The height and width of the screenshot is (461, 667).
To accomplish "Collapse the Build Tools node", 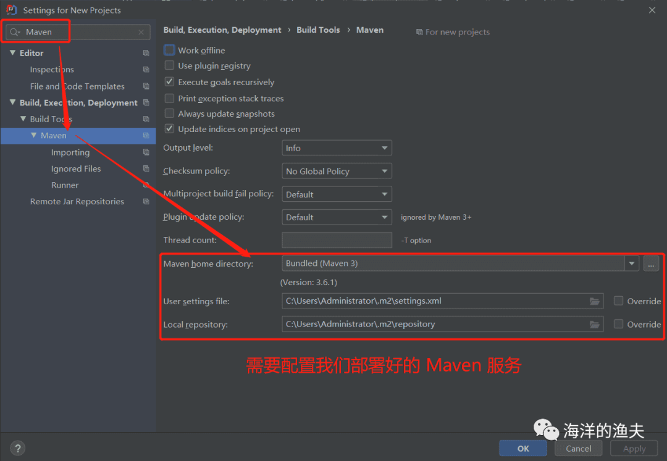I will click(23, 119).
